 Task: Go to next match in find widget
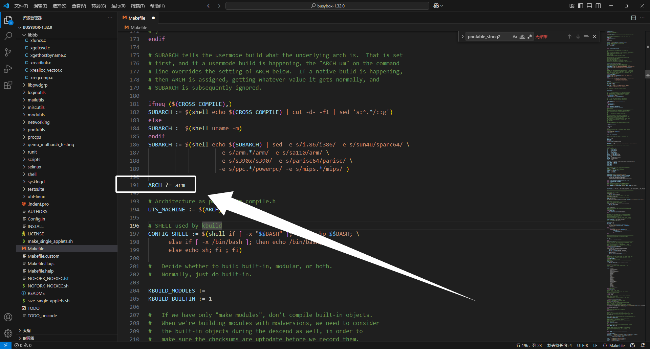(x=578, y=37)
